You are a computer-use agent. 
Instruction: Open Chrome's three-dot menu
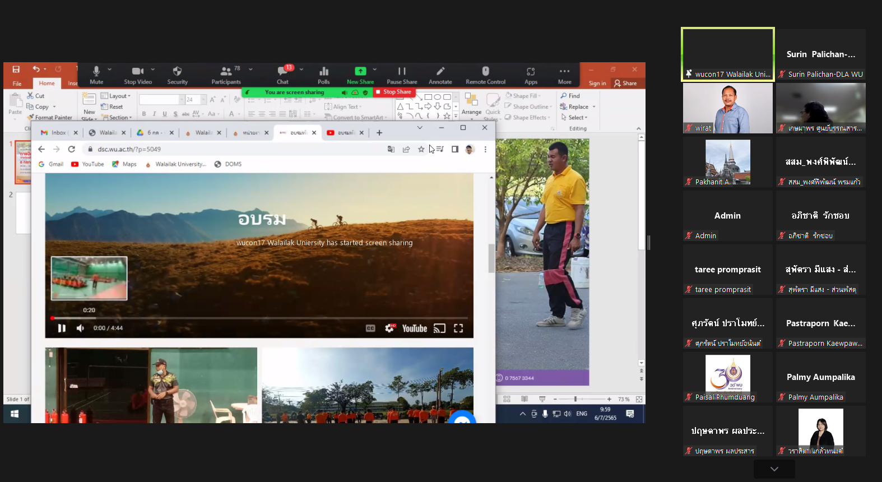point(485,149)
